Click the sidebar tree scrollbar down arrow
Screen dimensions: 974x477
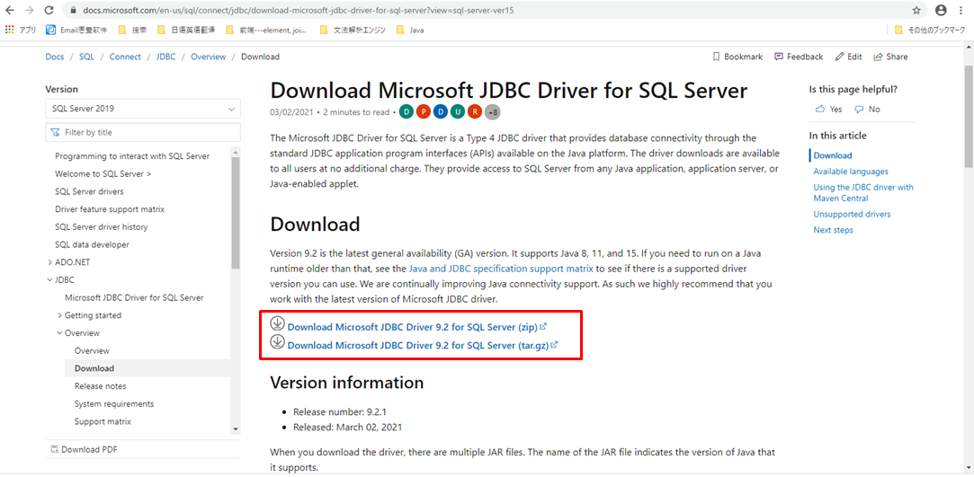(235, 429)
